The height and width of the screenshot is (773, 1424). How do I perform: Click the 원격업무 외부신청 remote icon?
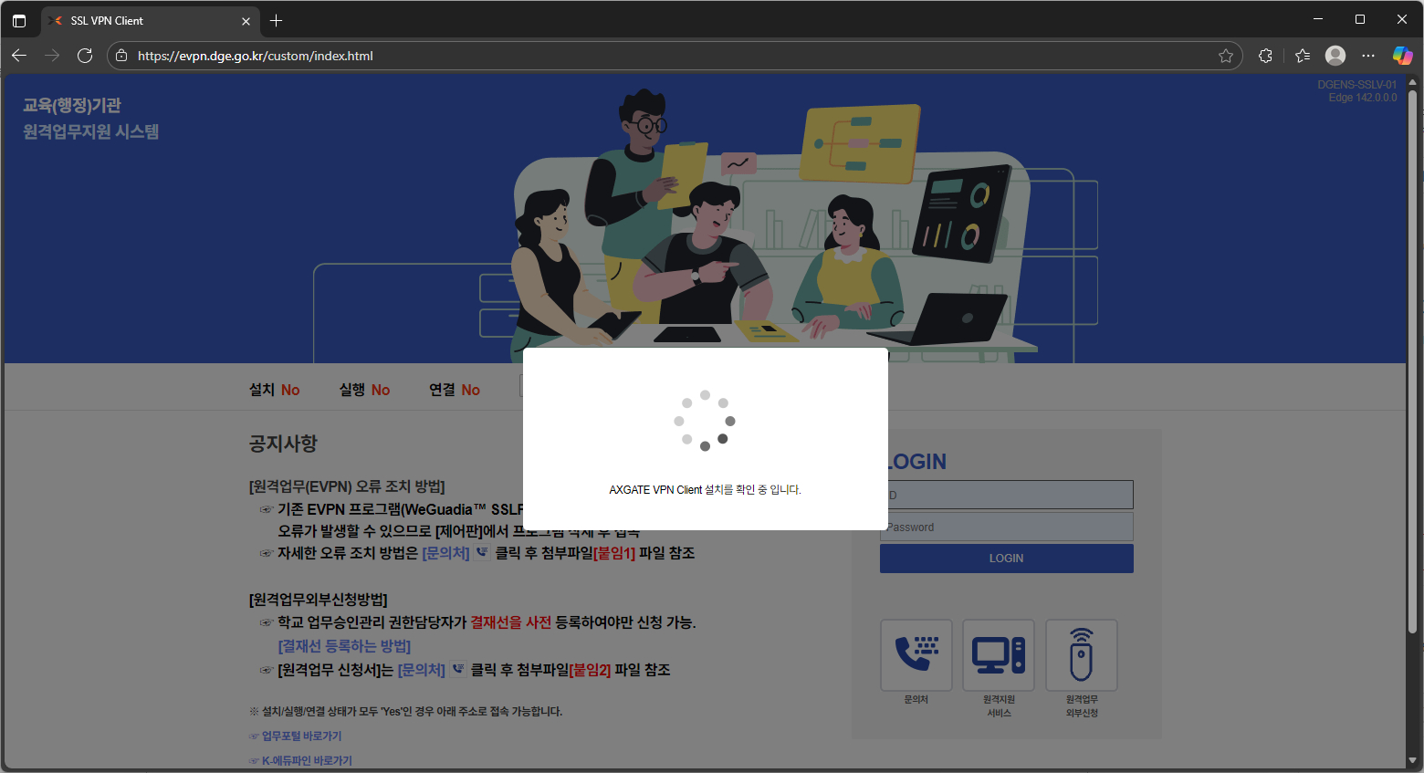coord(1081,654)
